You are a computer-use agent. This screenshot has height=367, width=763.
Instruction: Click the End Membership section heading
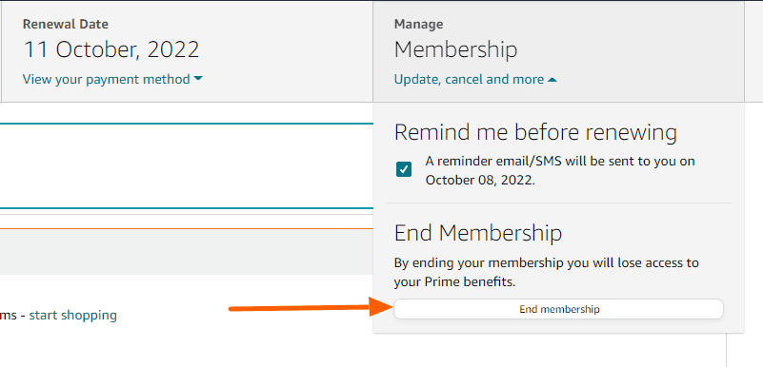pyautogui.click(x=478, y=233)
